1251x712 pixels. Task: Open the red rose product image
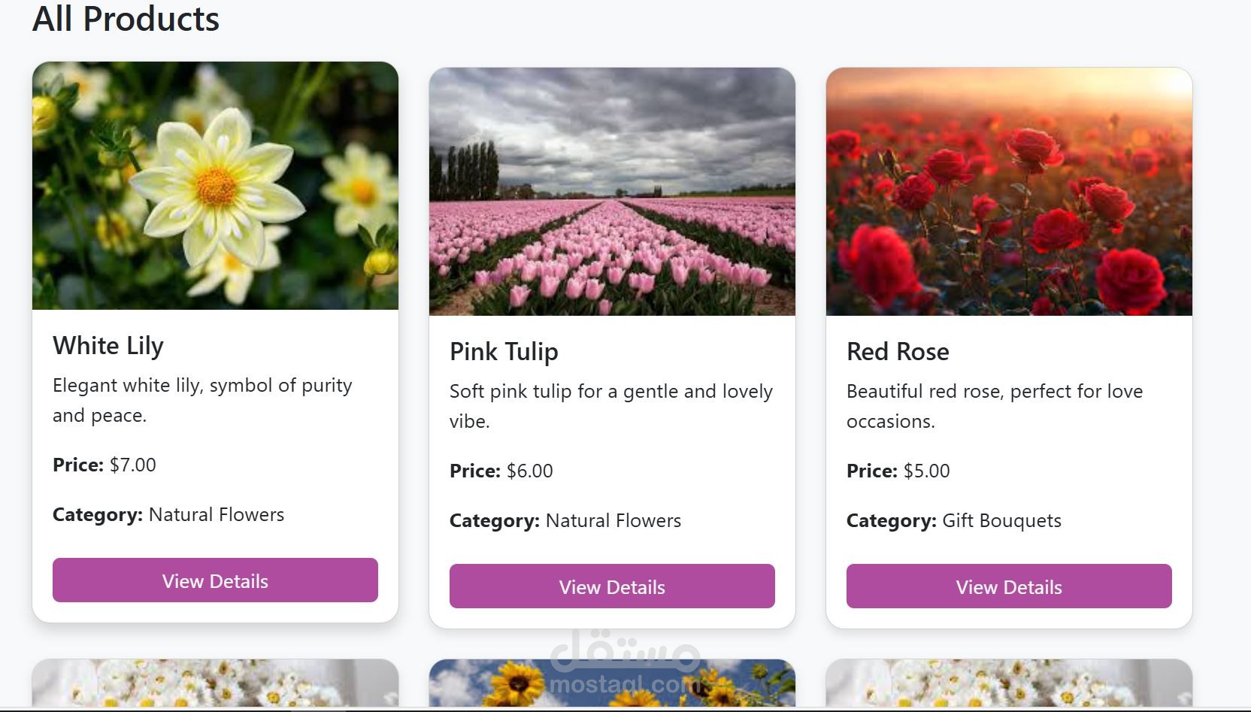[1009, 192]
